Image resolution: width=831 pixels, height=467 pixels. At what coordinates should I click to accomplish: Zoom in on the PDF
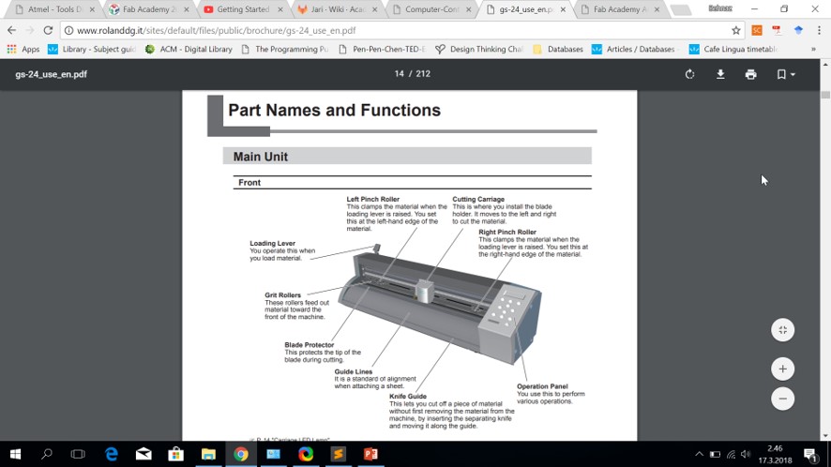pos(782,369)
